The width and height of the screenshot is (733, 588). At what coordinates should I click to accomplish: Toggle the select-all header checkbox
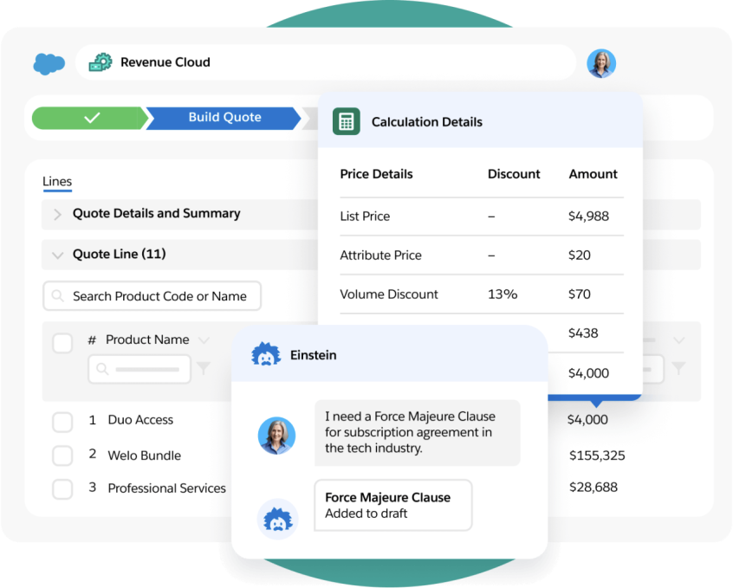tap(62, 343)
